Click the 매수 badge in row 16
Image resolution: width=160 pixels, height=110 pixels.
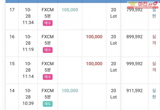point(48,50)
